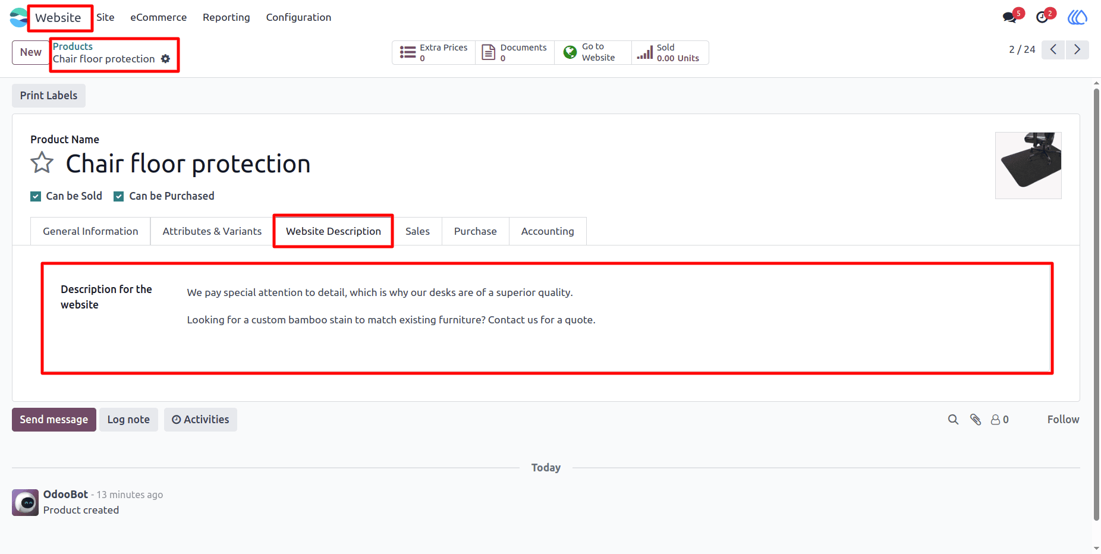1101x554 pixels.
Task: Switch to the Accounting tab
Action: [548, 231]
